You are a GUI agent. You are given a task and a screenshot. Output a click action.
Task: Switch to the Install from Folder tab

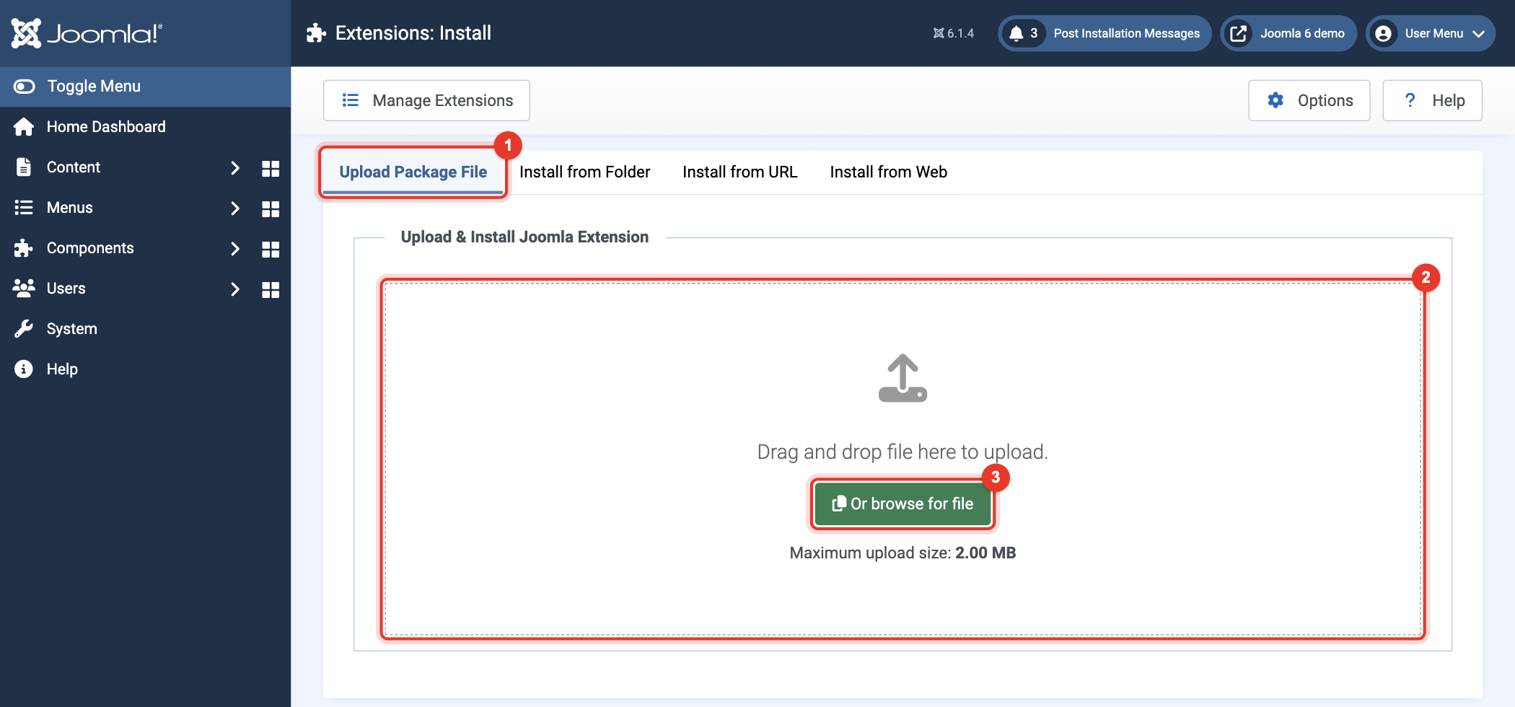[x=584, y=172]
